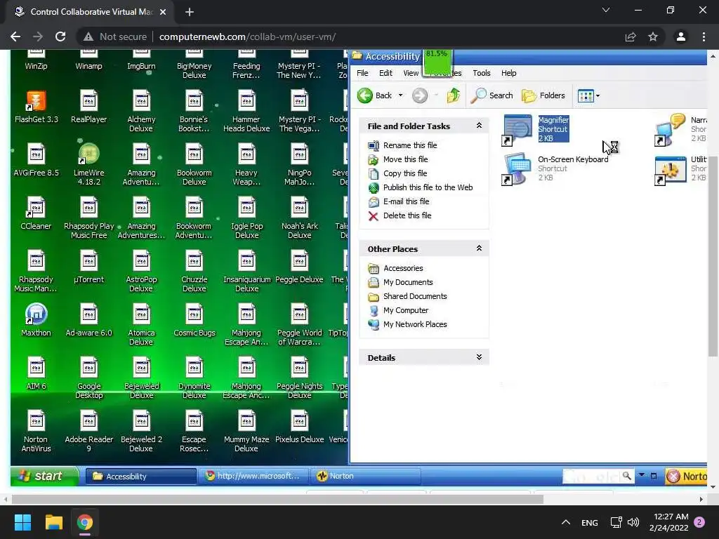
Task: Open the Edit menu
Action: click(385, 73)
